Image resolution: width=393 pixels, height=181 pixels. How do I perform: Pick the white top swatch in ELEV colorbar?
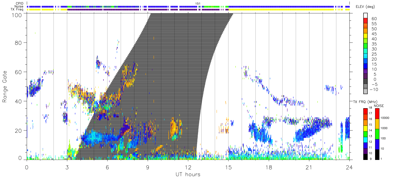click(x=365, y=16)
